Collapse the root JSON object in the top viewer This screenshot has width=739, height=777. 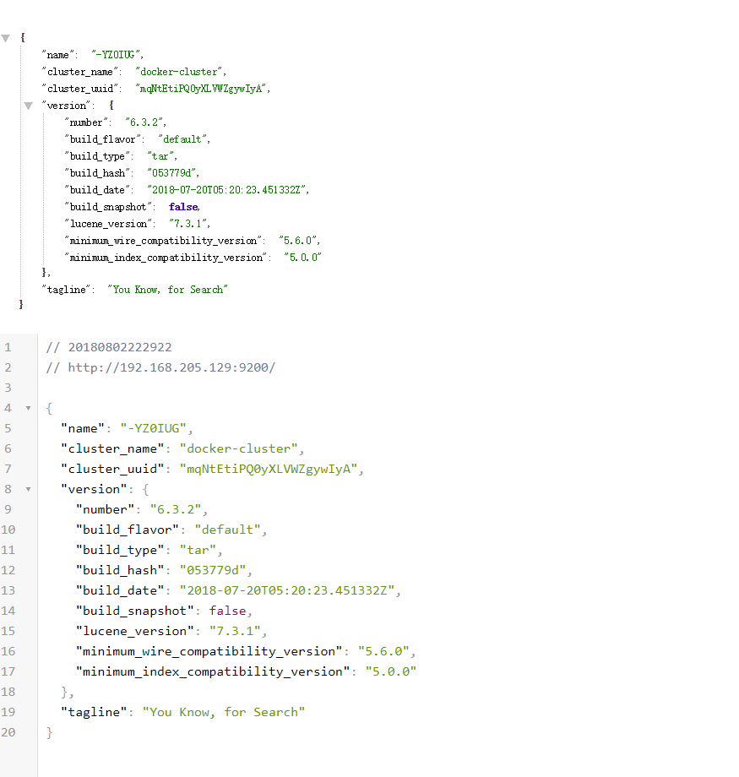coord(6,37)
